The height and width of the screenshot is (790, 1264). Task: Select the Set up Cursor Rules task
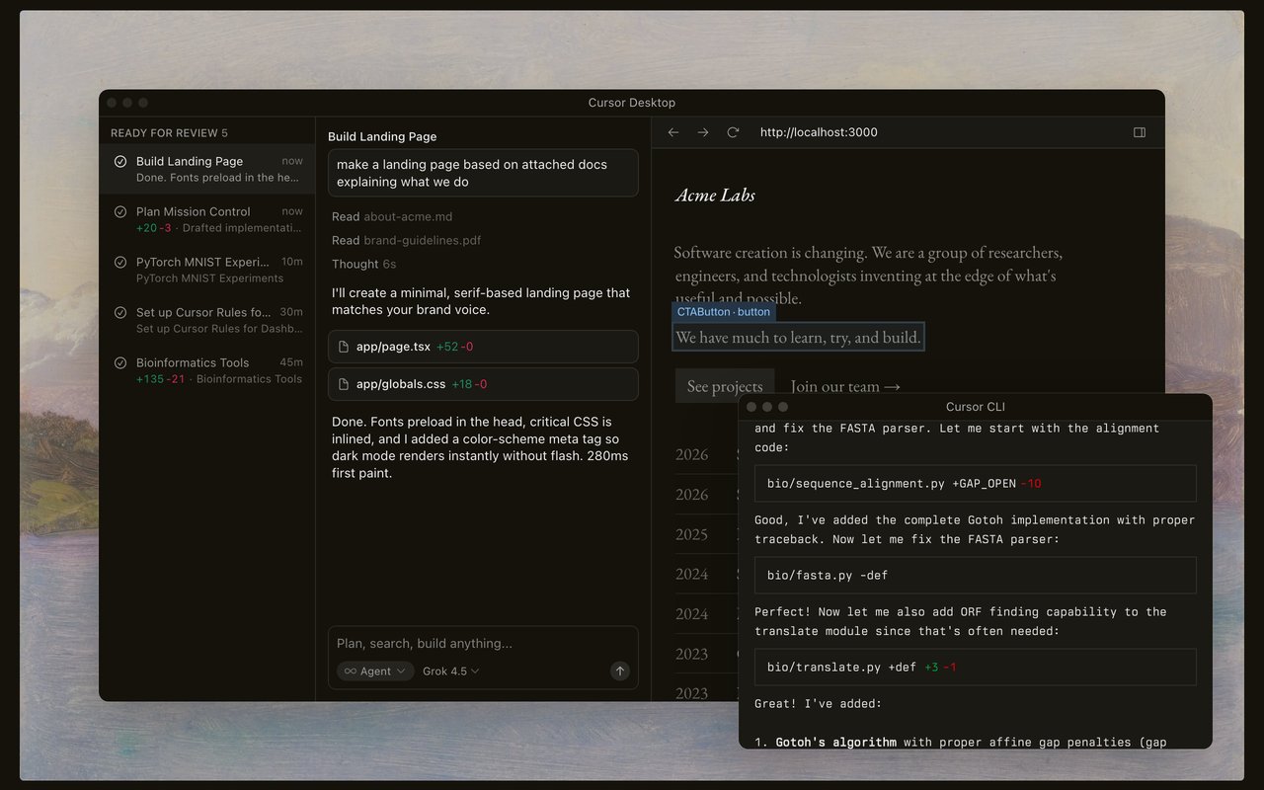(207, 320)
